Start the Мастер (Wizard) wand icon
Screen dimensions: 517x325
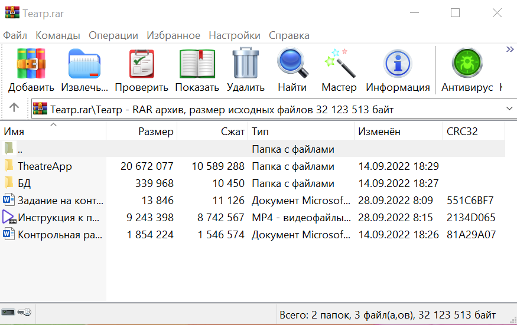[339, 64]
